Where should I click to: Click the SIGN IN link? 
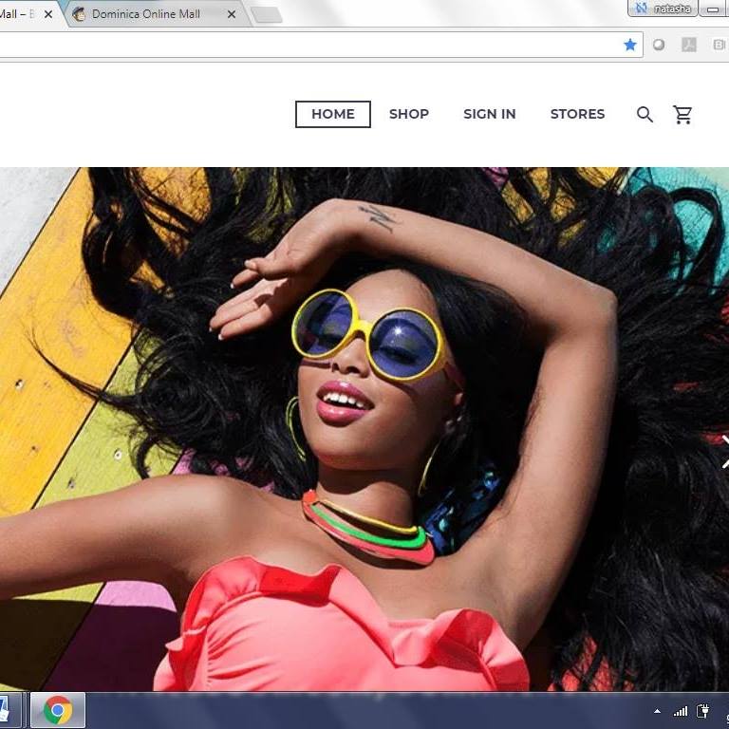(489, 114)
